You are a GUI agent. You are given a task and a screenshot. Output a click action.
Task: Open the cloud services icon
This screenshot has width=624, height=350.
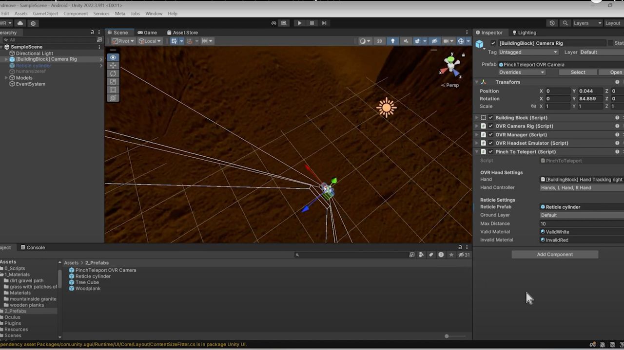coord(20,23)
